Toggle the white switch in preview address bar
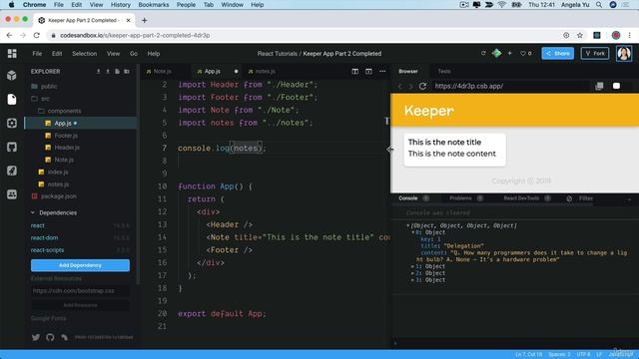The width and height of the screenshot is (639, 359). coord(616,86)
